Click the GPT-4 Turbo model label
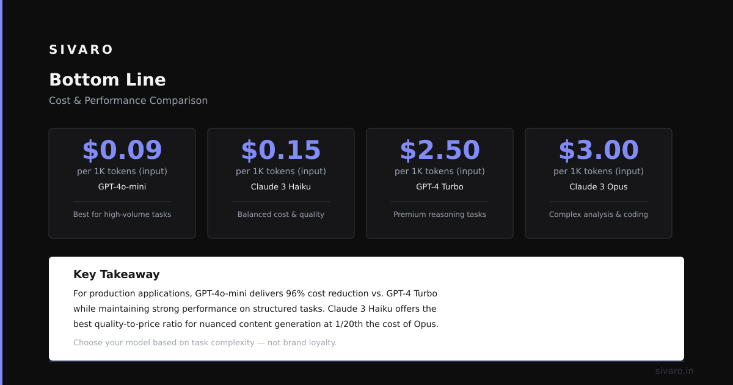733x385 pixels. (x=440, y=186)
